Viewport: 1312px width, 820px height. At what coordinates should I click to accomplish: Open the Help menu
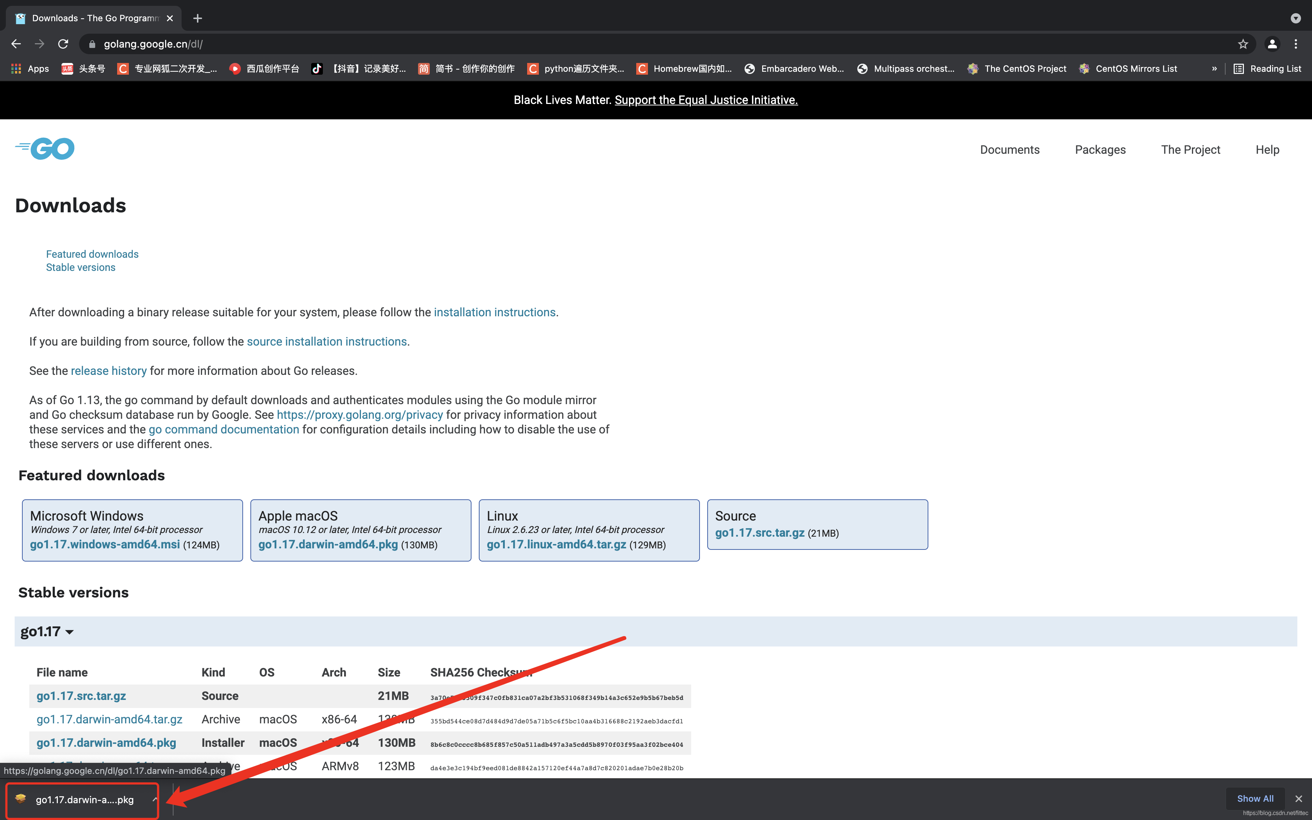click(1268, 150)
